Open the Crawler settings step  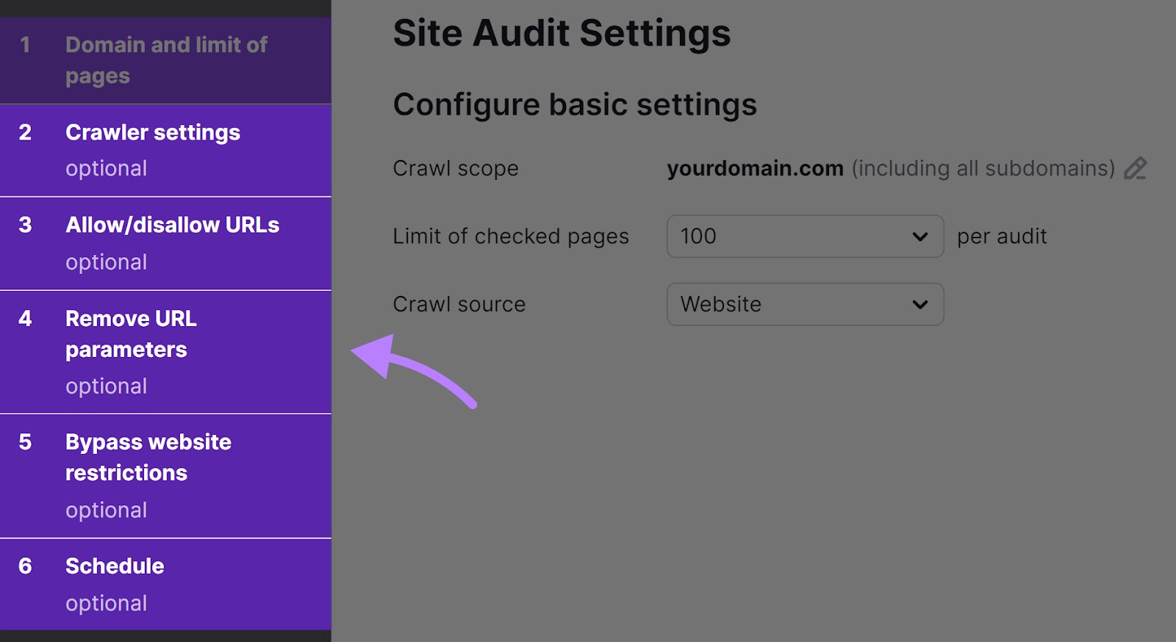165,150
